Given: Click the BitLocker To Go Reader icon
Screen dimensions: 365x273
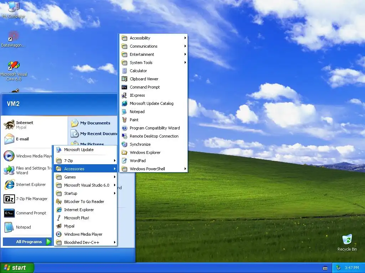Looking at the screenshot, I should click(x=59, y=202).
